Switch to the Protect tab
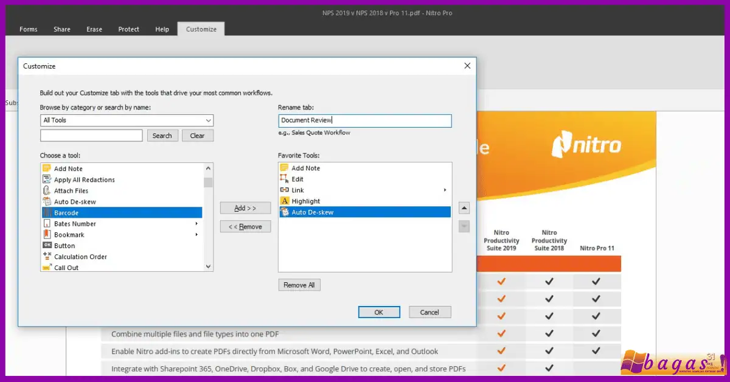 (128, 29)
